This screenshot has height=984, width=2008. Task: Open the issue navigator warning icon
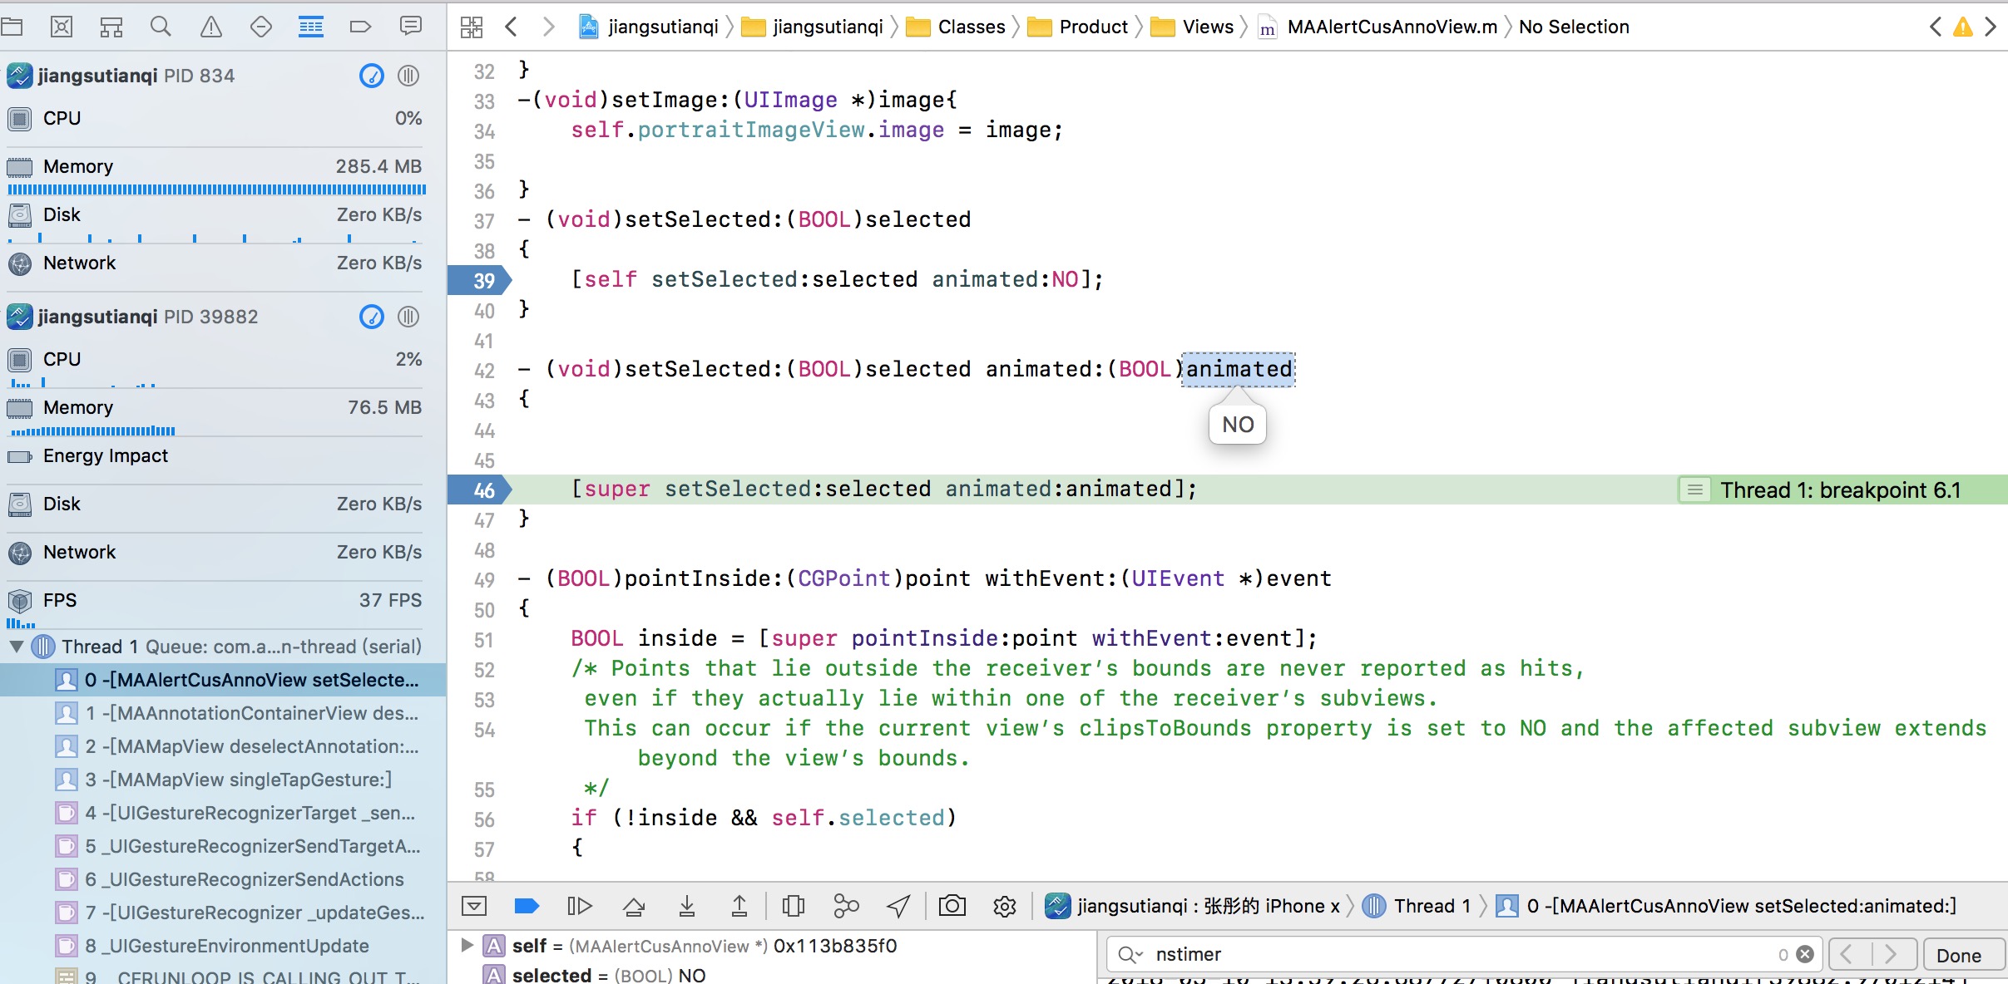click(x=211, y=27)
